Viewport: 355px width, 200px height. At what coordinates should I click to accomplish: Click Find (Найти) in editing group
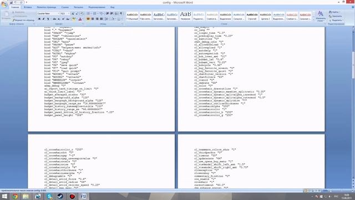click(x=334, y=12)
